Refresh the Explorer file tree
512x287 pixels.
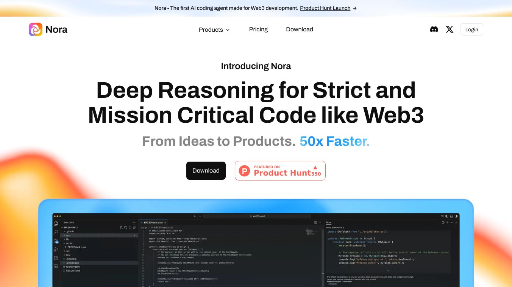(130, 228)
